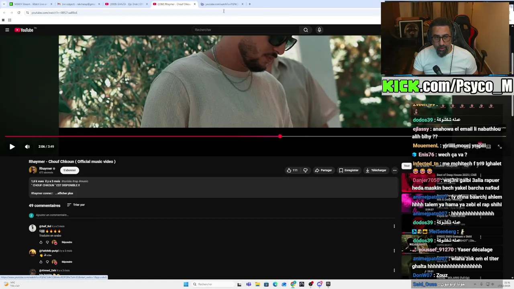Click the YouTube search magnifier button
This screenshot has height=289, width=514.
pos(306,30)
